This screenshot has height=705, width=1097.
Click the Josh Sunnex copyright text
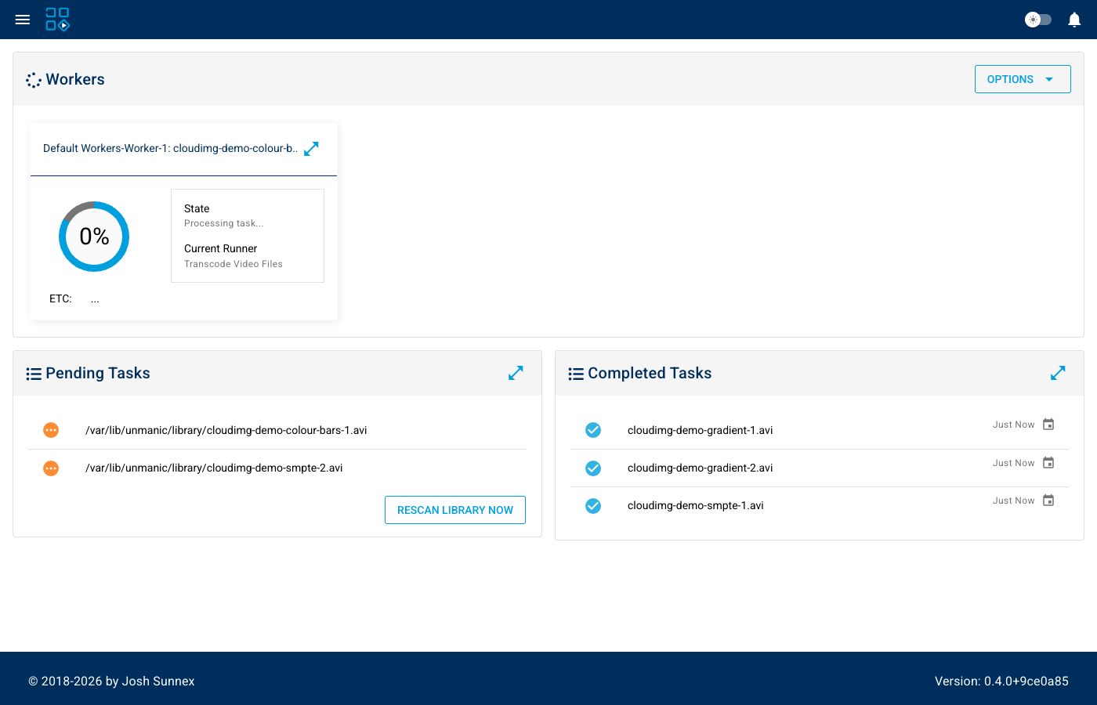[x=111, y=681]
